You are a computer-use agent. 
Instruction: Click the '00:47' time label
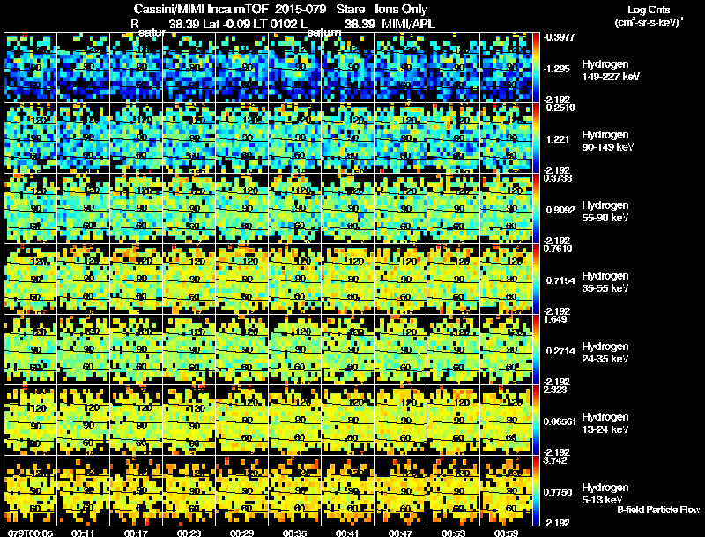400,533
